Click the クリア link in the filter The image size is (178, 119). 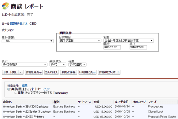47,89
